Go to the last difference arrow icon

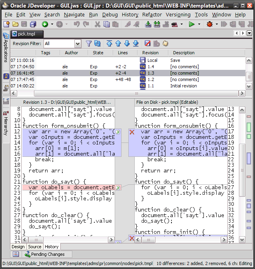click(x=136, y=44)
